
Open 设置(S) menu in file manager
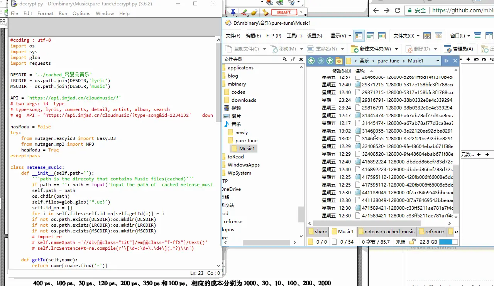click(x=315, y=36)
